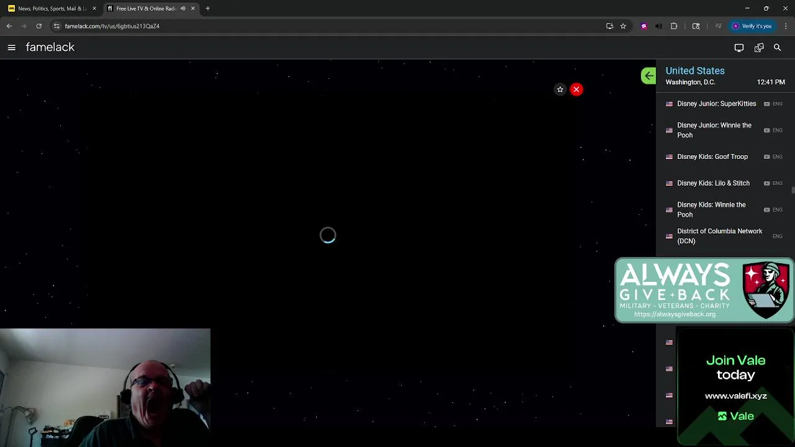Go back with browser back arrow
Screen dimensions: 795x447
(9, 26)
